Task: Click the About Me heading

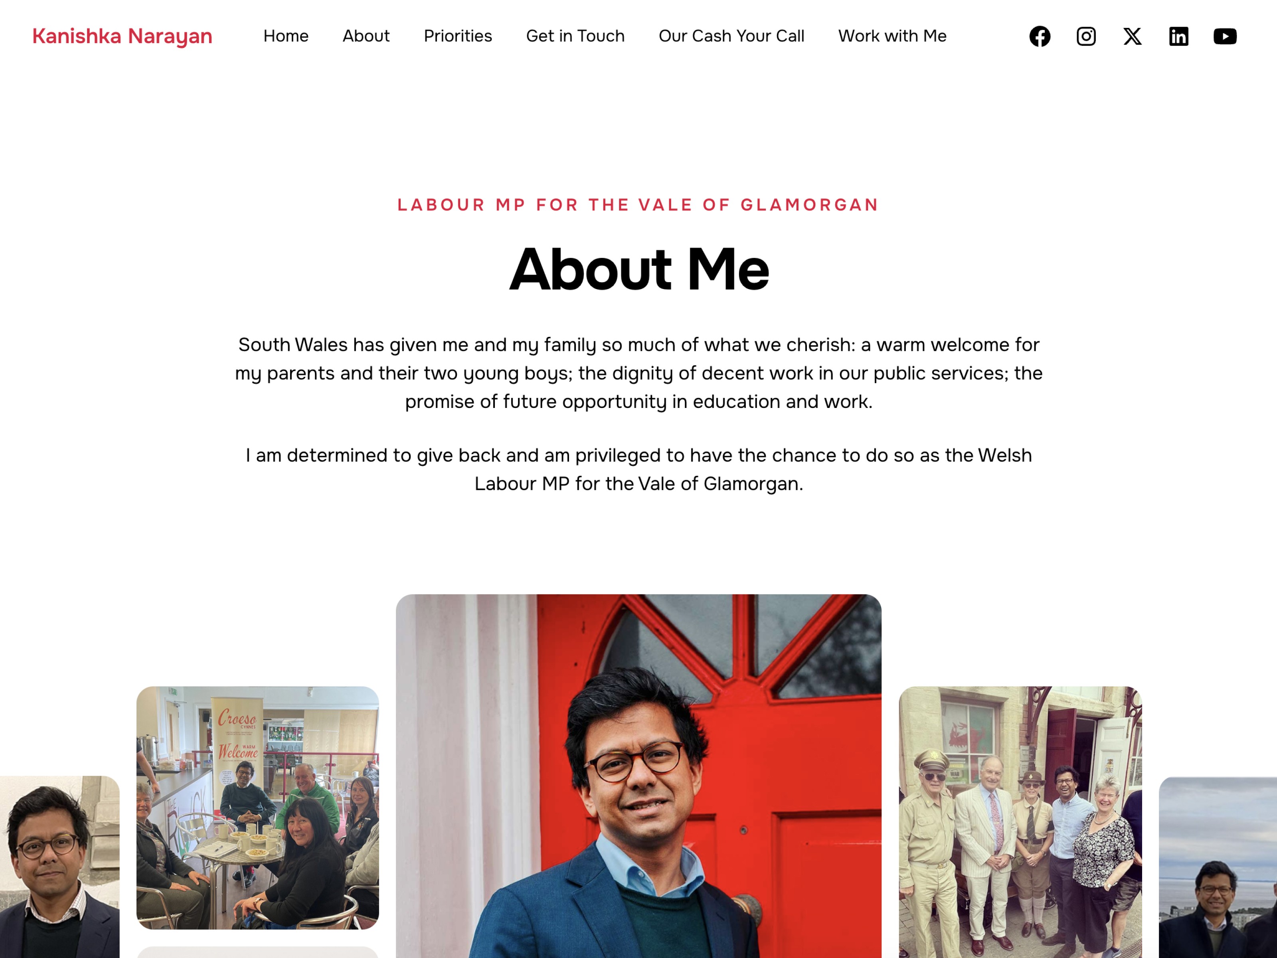Action: (x=638, y=269)
